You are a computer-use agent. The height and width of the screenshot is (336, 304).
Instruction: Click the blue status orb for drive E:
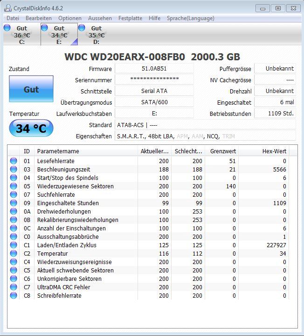click(x=44, y=28)
